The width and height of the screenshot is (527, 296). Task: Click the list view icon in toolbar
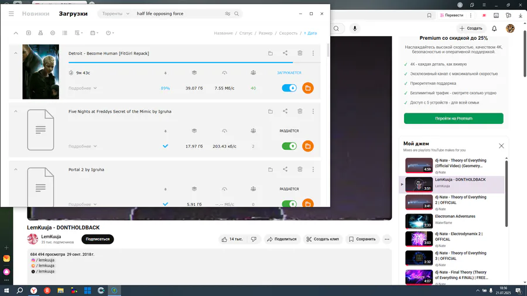point(64,33)
